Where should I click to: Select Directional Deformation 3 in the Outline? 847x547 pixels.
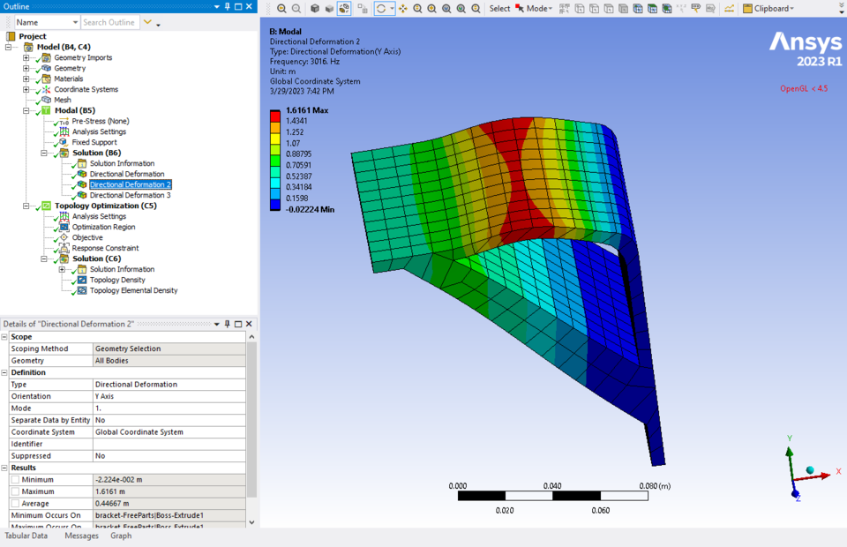(130, 195)
